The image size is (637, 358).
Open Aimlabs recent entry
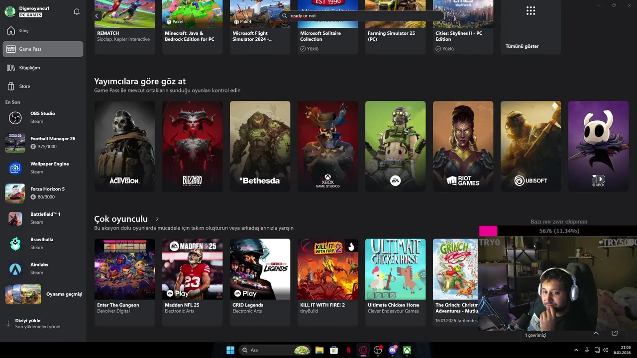43,268
